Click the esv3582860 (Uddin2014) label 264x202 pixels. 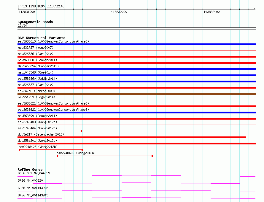[x=37, y=79]
